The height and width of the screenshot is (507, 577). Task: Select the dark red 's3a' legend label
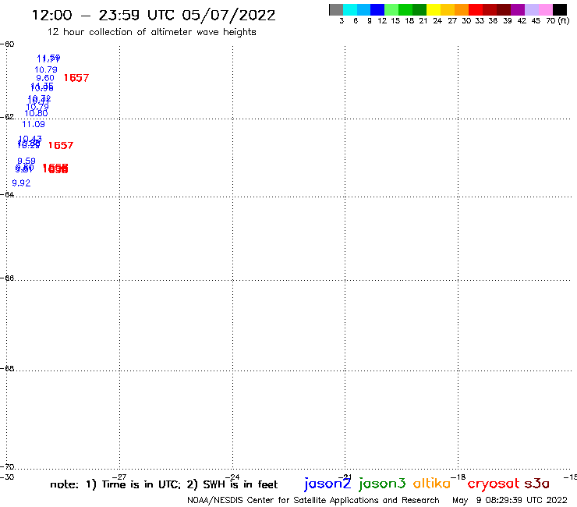536,484
